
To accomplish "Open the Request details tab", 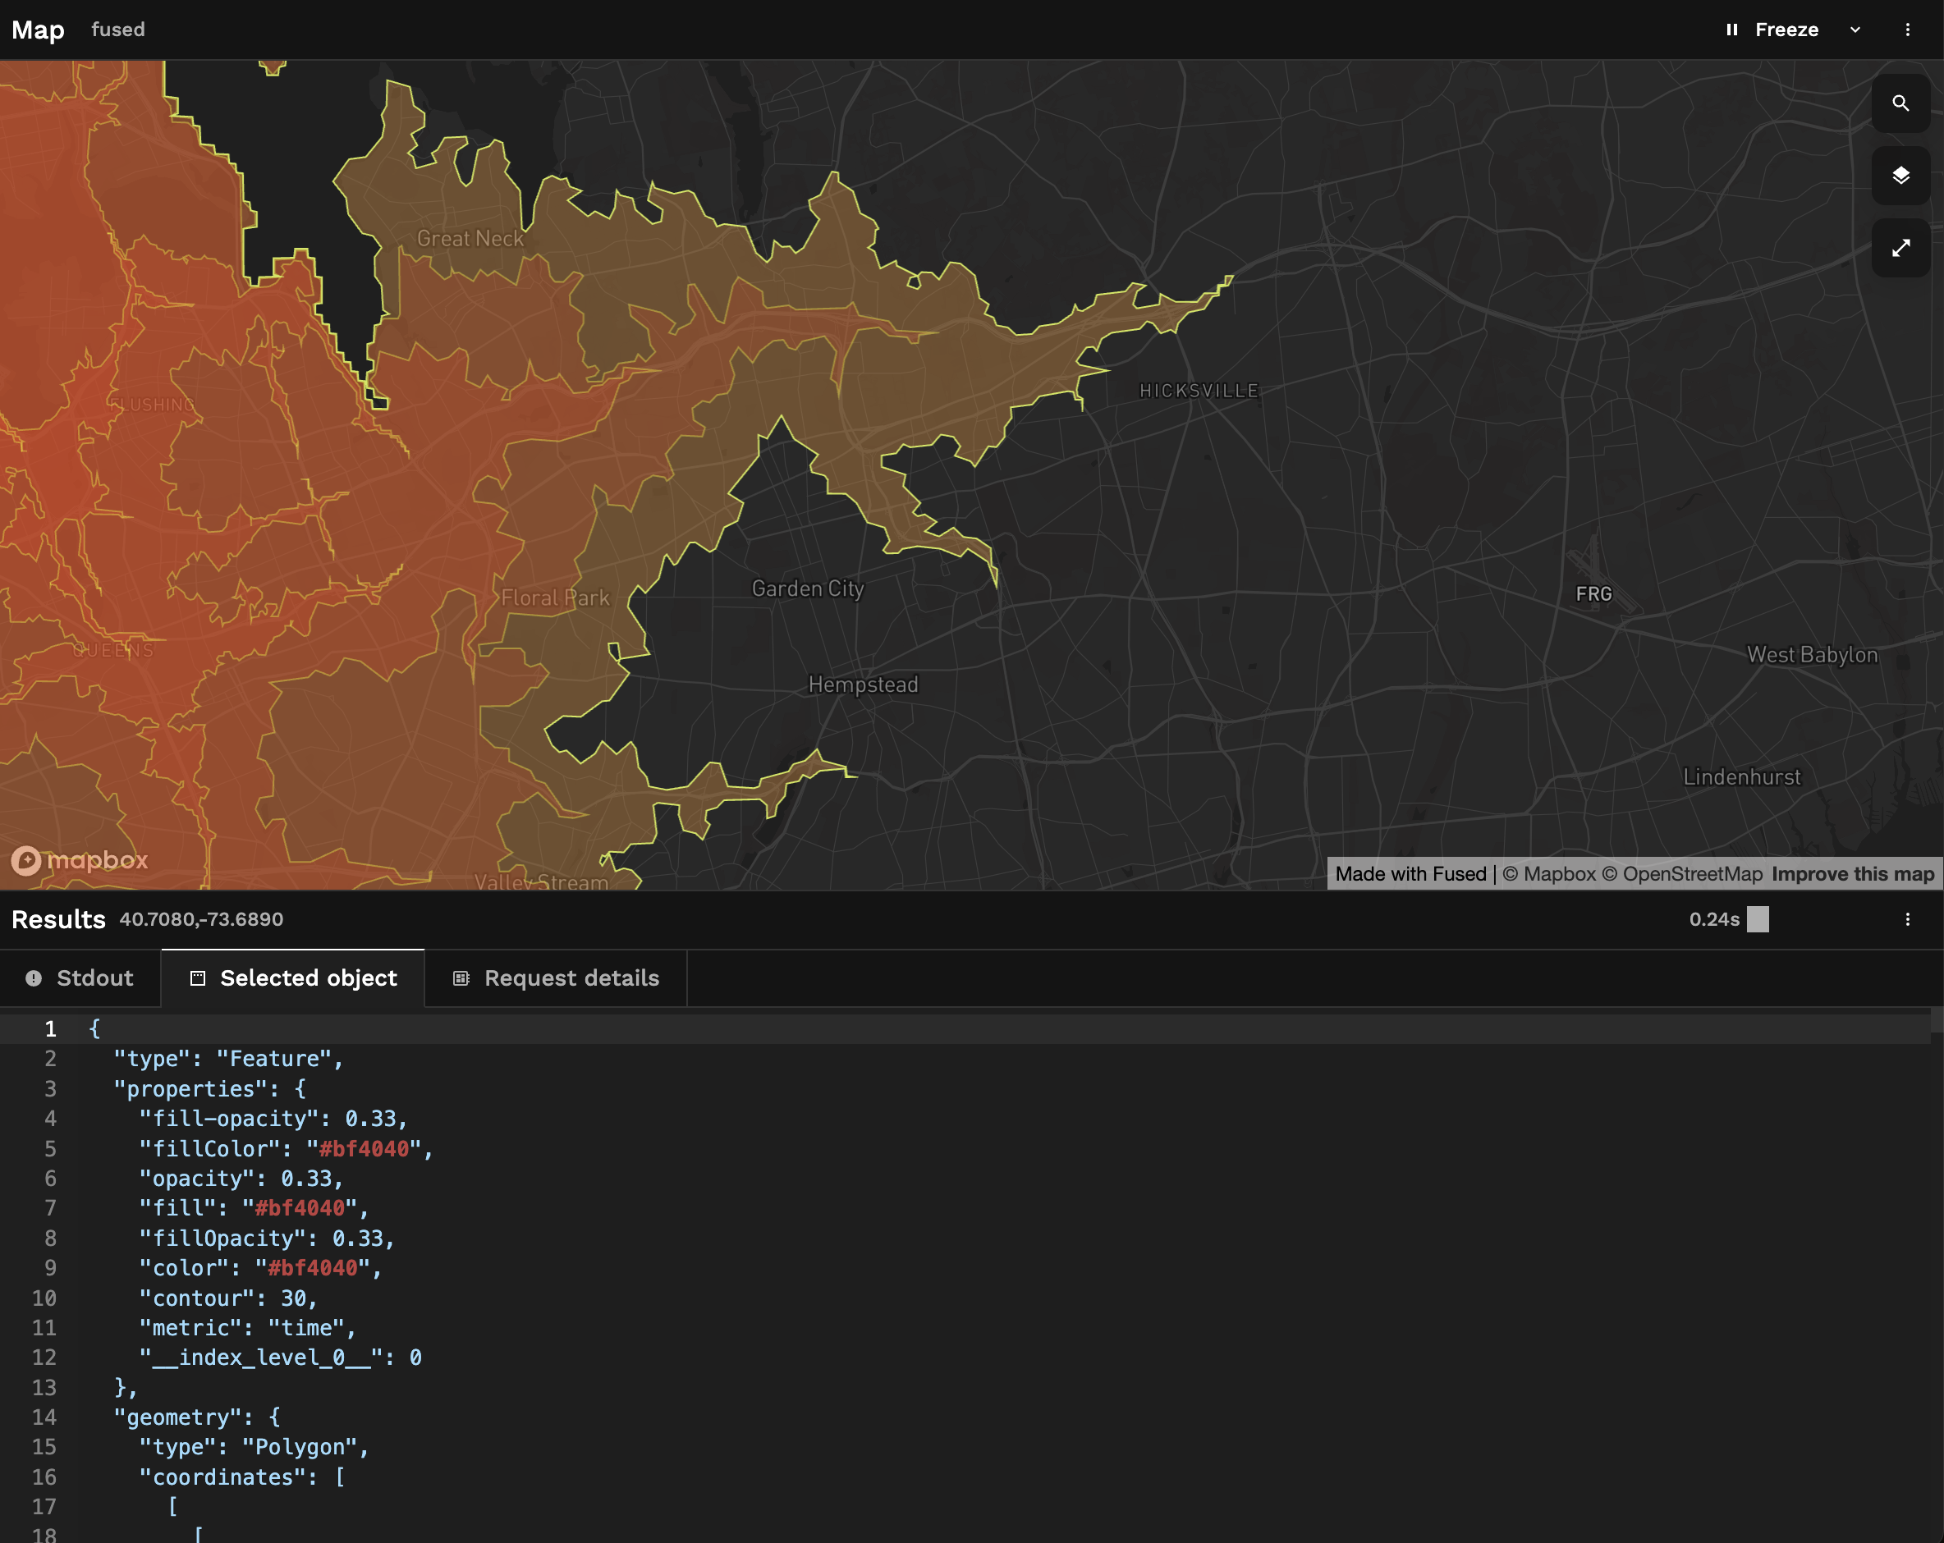I will coord(557,978).
